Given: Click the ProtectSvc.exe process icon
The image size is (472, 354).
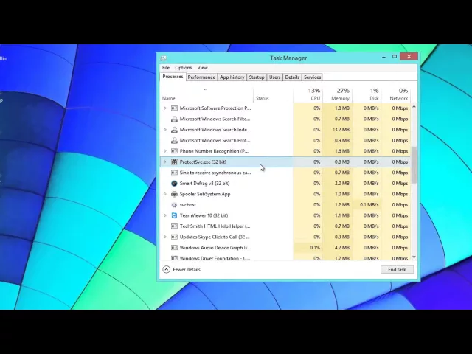Looking at the screenshot, I should pyautogui.click(x=174, y=162).
